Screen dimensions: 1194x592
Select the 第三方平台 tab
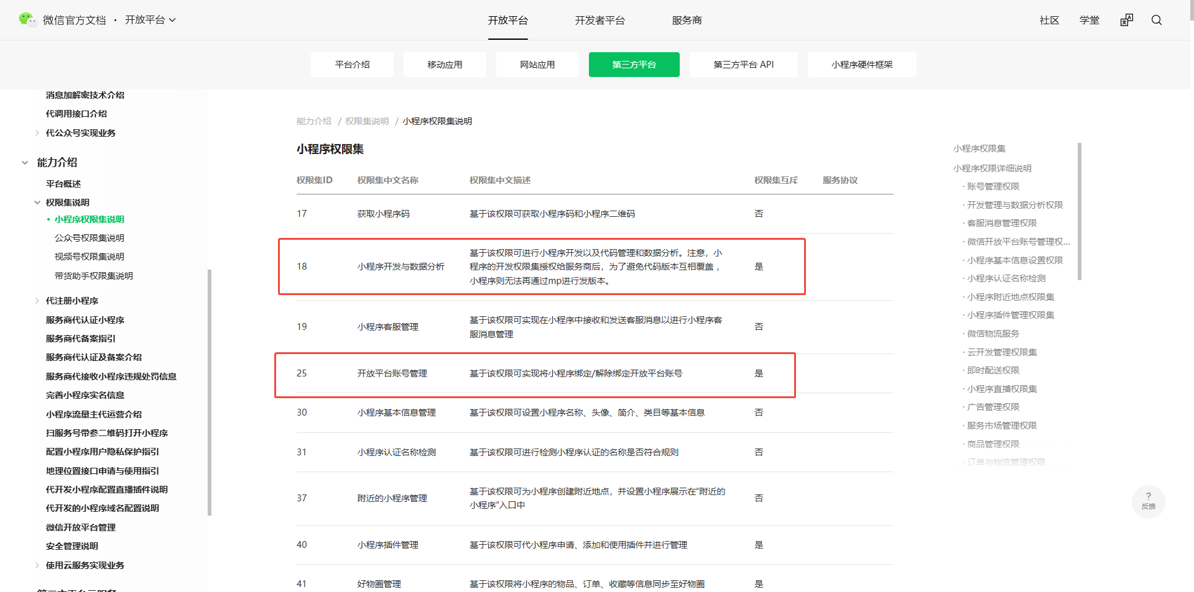tap(634, 65)
